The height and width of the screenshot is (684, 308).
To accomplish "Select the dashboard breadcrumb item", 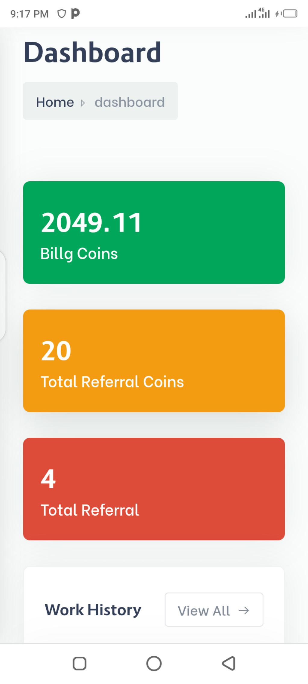I will point(130,102).
